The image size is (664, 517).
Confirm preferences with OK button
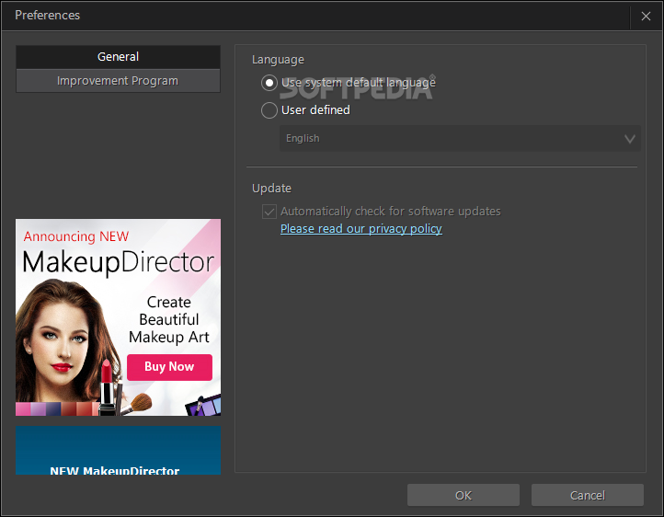[x=464, y=496]
